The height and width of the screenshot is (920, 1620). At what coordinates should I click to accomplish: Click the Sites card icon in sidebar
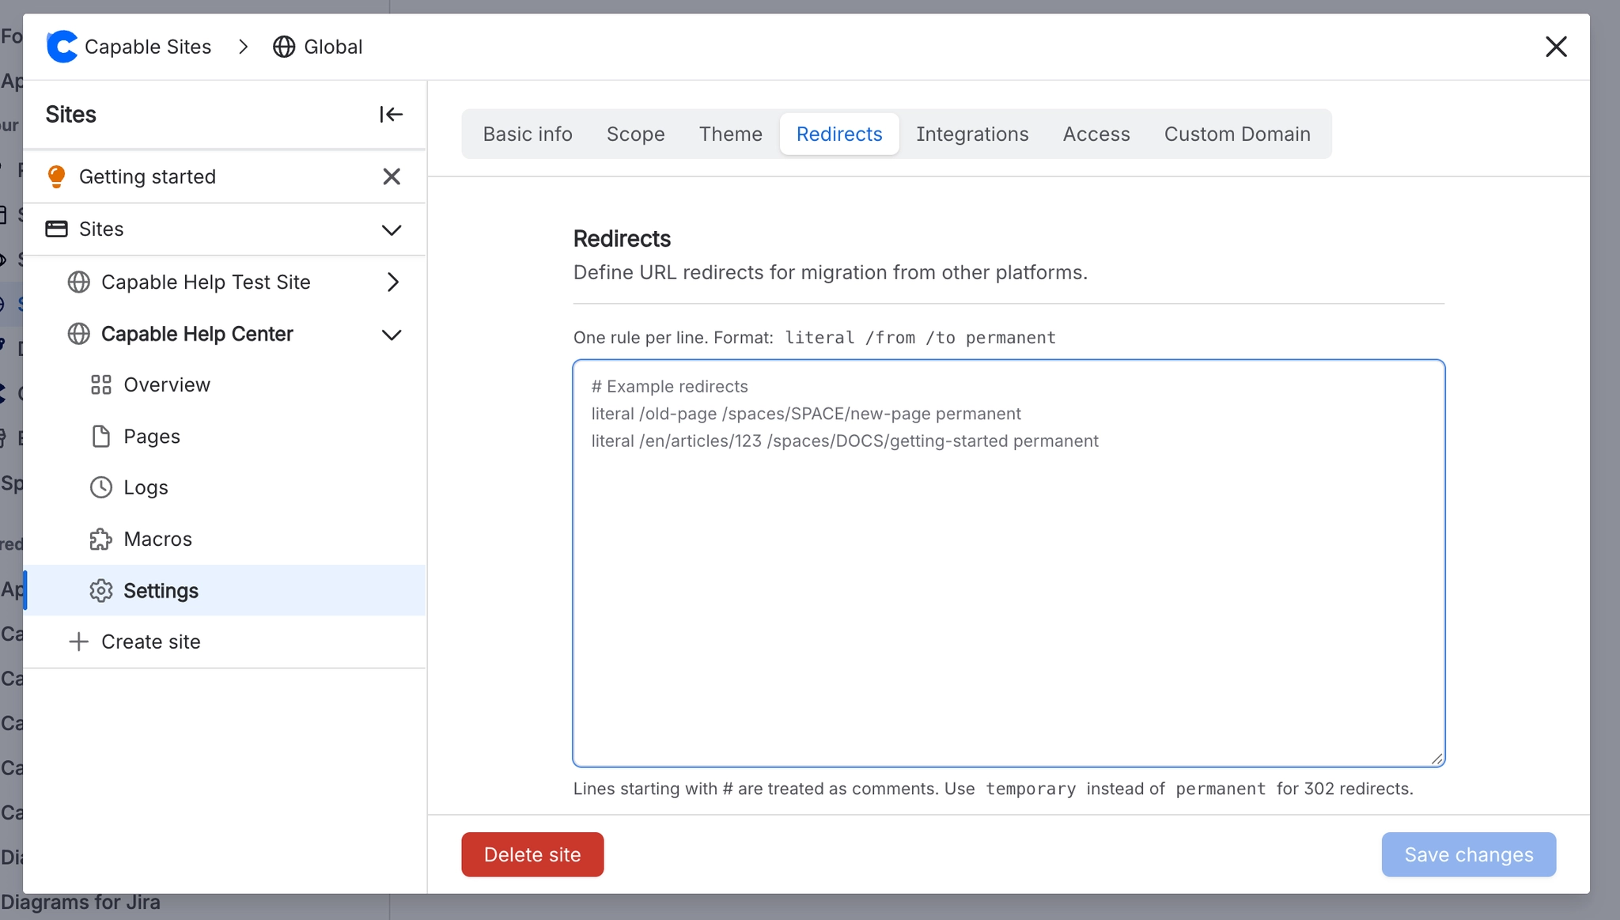[x=56, y=229]
